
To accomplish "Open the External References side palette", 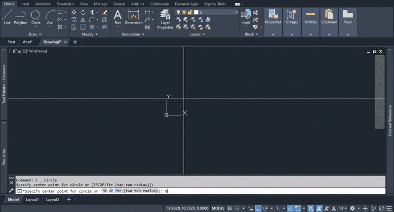I will [x=390, y=120].
